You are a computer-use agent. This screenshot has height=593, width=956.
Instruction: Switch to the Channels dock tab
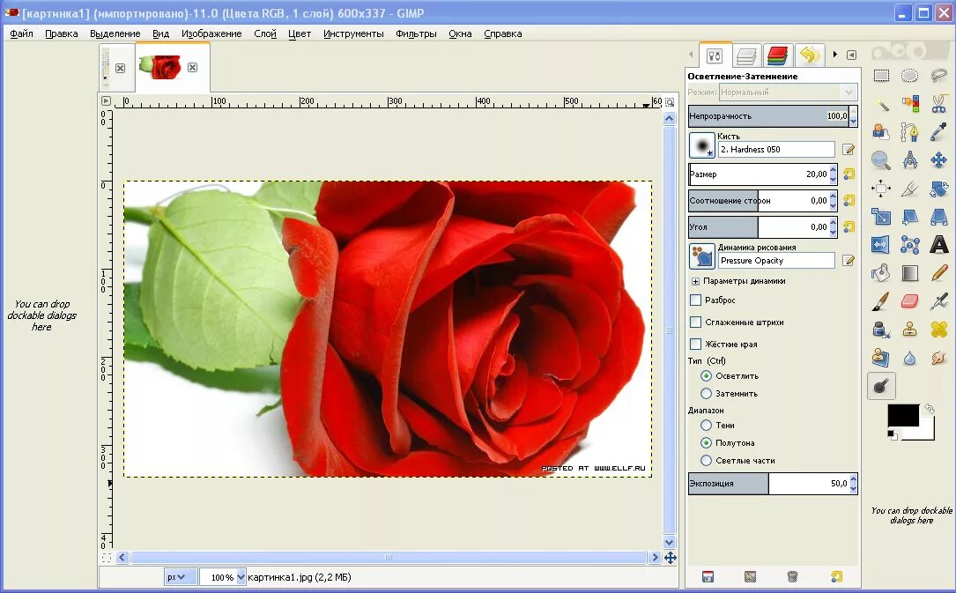[x=778, y=56]
